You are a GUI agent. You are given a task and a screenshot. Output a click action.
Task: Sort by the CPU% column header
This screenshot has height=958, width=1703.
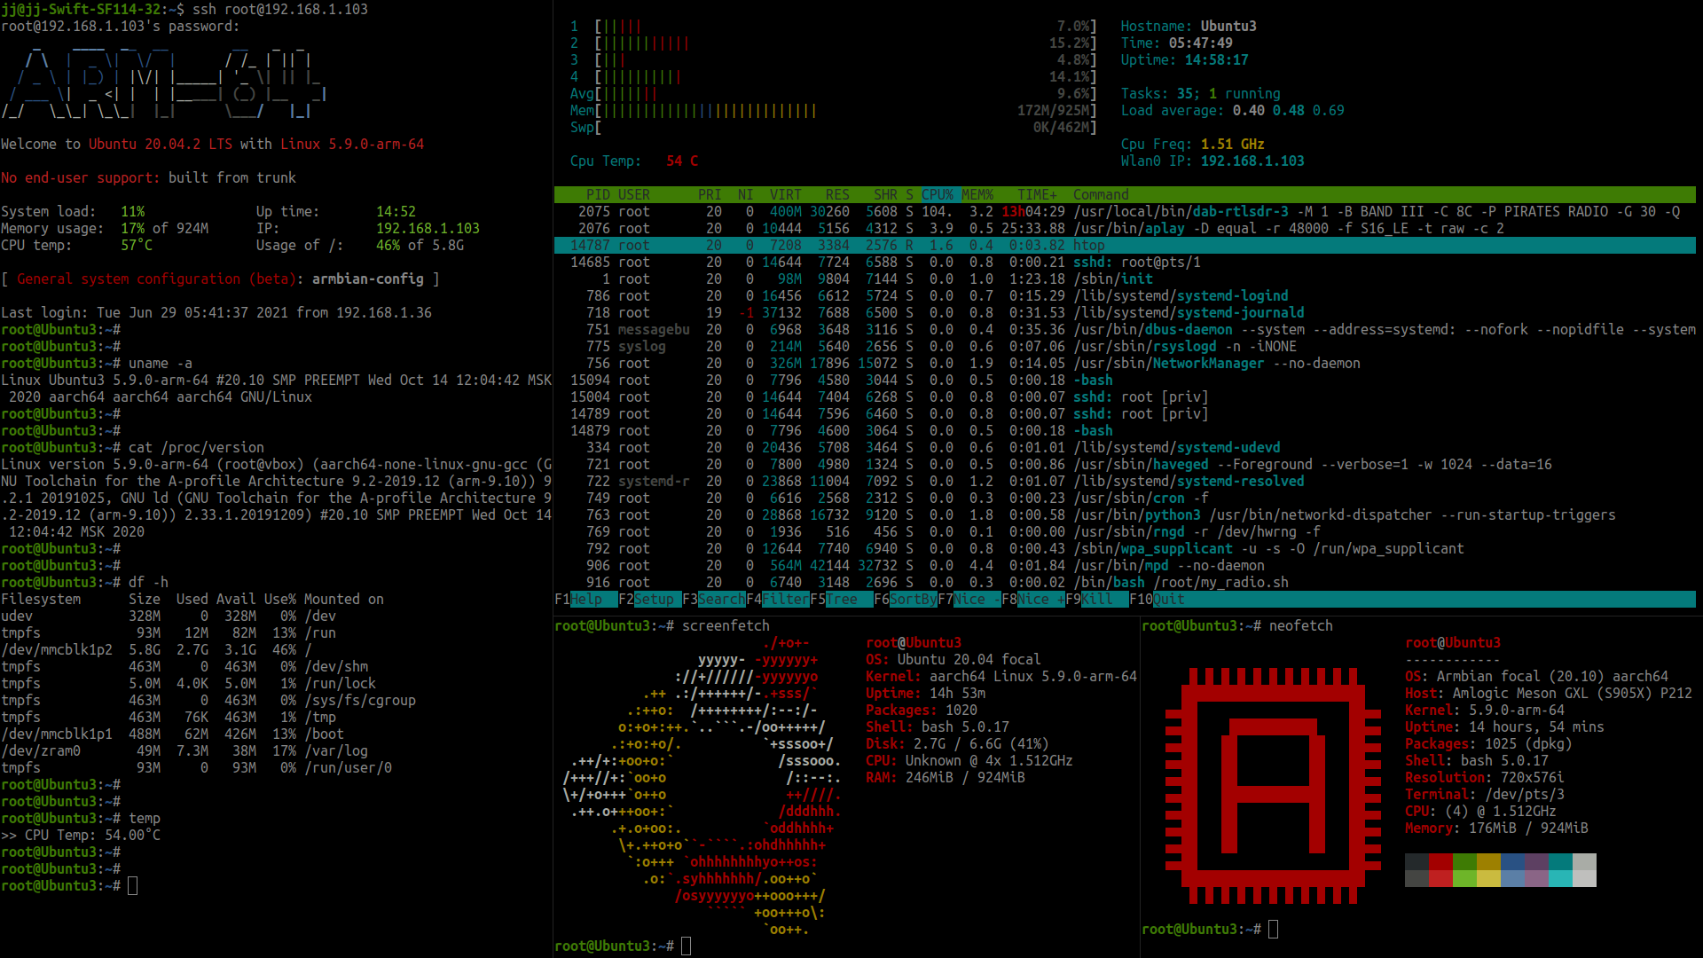point(938,194)
